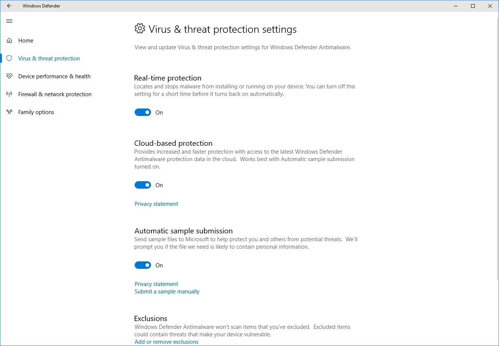499x346 pixels.
Task: Turn off the Real-time protection toggle
Action: click(x=143, y=112)
